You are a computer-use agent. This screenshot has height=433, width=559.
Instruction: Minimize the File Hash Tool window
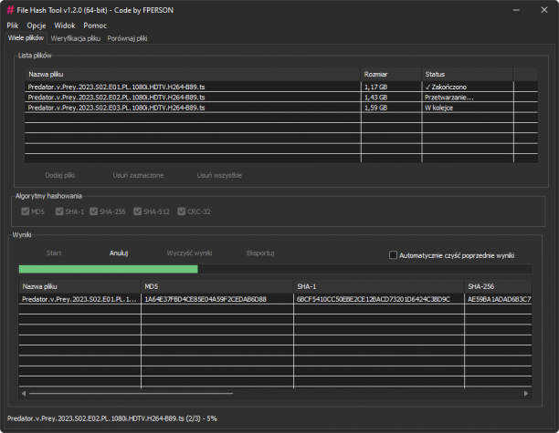pyautogui.click(x=516, y=10)
